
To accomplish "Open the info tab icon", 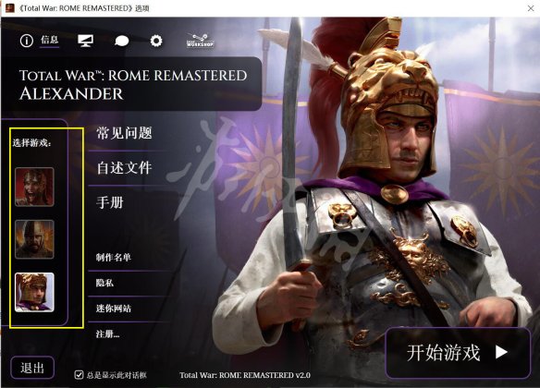I will coord(27,41).
